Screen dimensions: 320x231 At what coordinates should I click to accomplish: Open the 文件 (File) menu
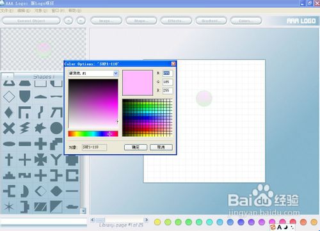coord(6,10)
